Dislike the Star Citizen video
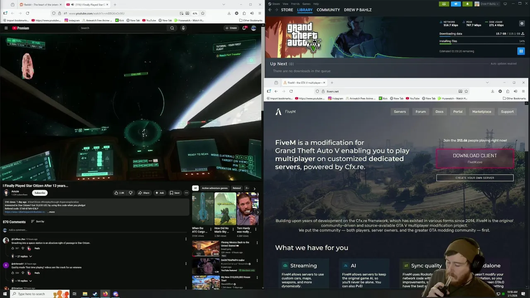Image resolution: width=530 pixels, height=298 pixels. (x=130, y=193)
